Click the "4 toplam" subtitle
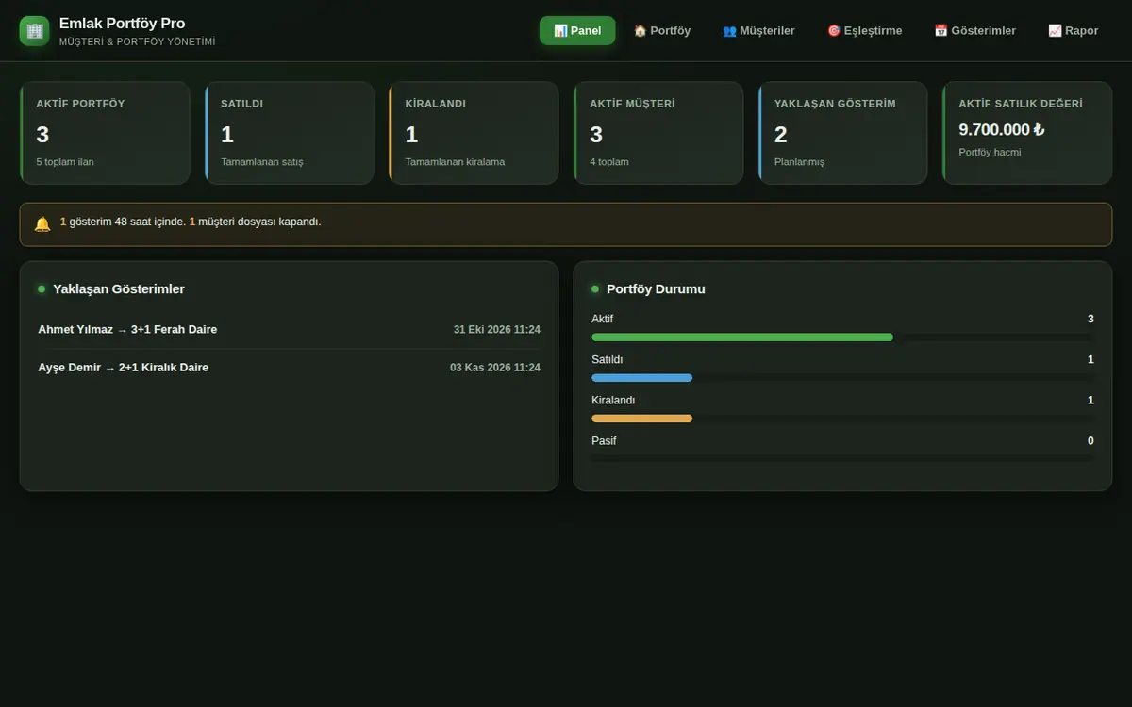 [609, 162]
